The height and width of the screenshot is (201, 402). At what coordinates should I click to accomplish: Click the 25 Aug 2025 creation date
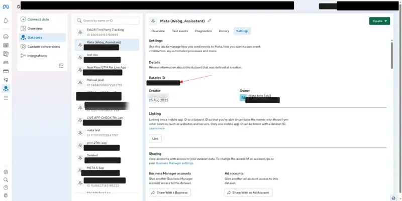tap(158, 100)
